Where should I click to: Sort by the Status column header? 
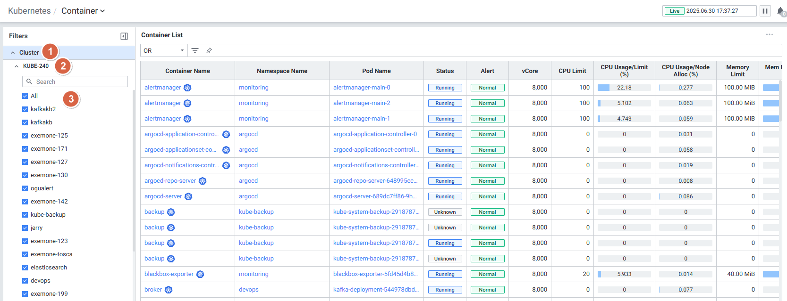445,71
